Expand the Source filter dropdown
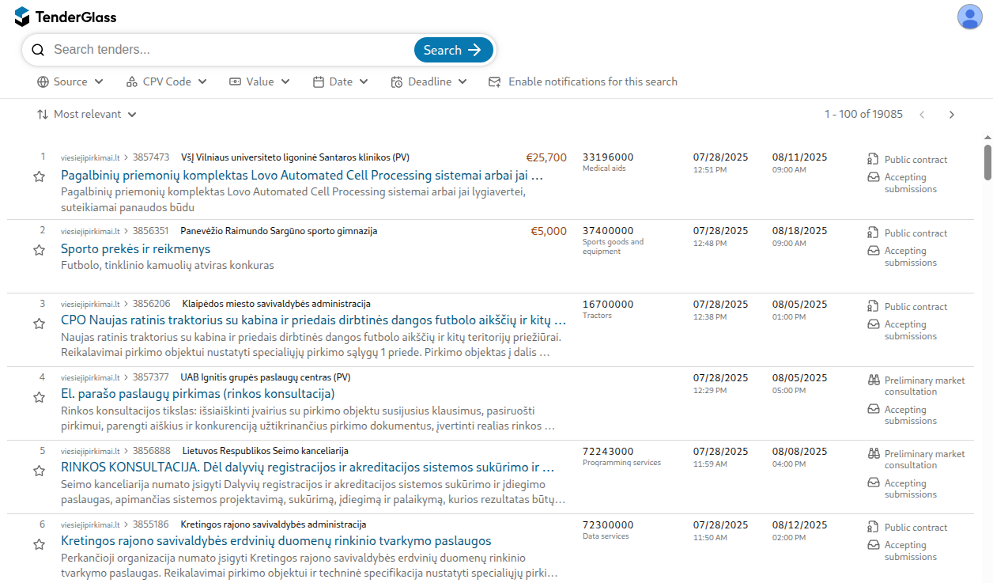Image resolution: width=993 pixels, height=583 pixels. tap(70, 81)
